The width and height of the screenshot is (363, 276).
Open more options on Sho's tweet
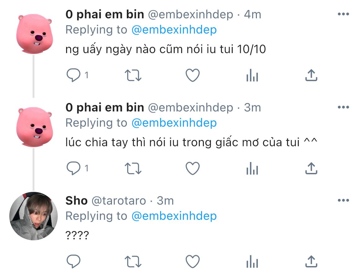tap(343, 200)
